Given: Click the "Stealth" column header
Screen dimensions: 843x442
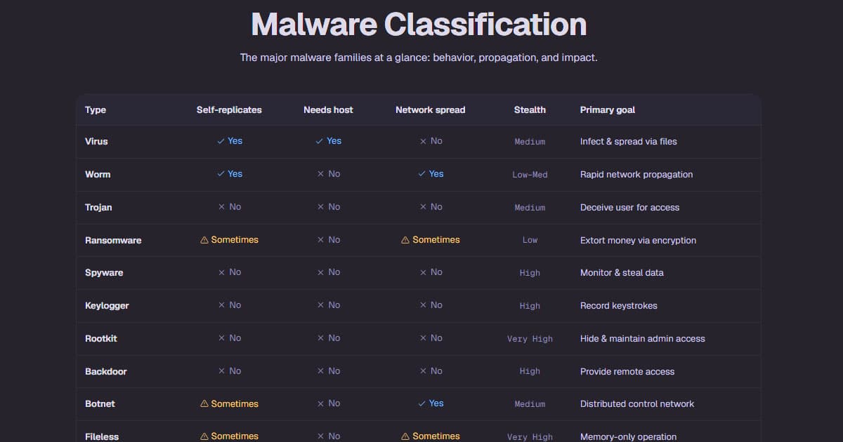Looking at the screenshot, I should 530,109.
